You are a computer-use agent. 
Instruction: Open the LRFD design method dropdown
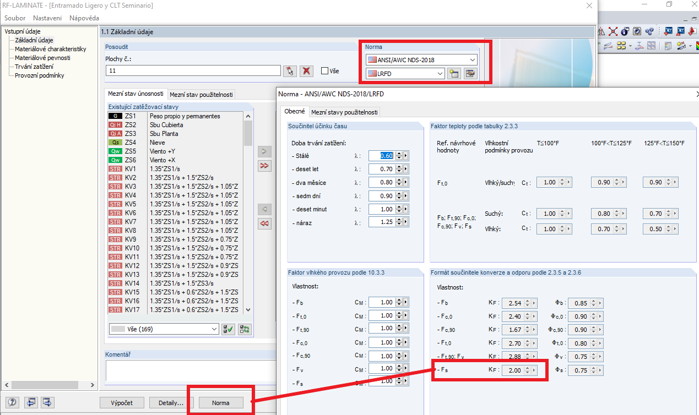tap(440, 74)
